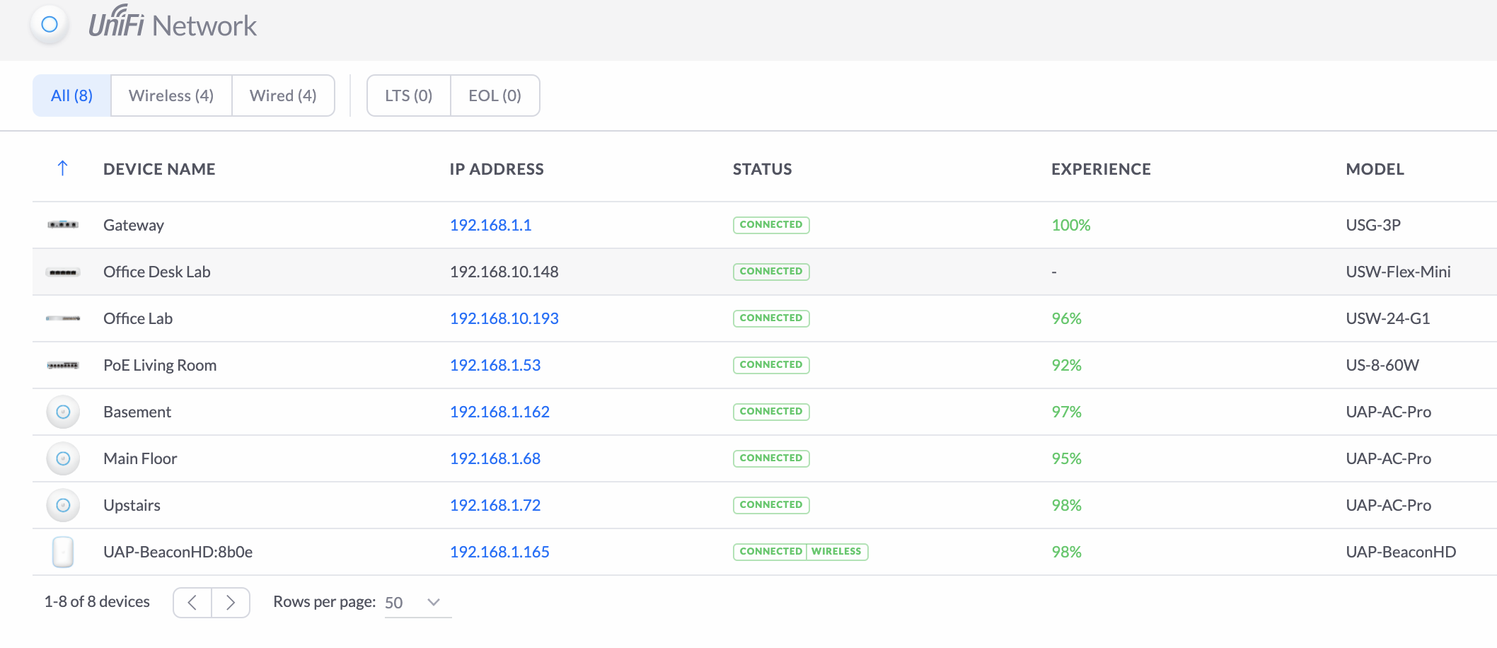1497x648 pixels.
Task: Click the sort arrow column header icon
Action: (62, 168)
